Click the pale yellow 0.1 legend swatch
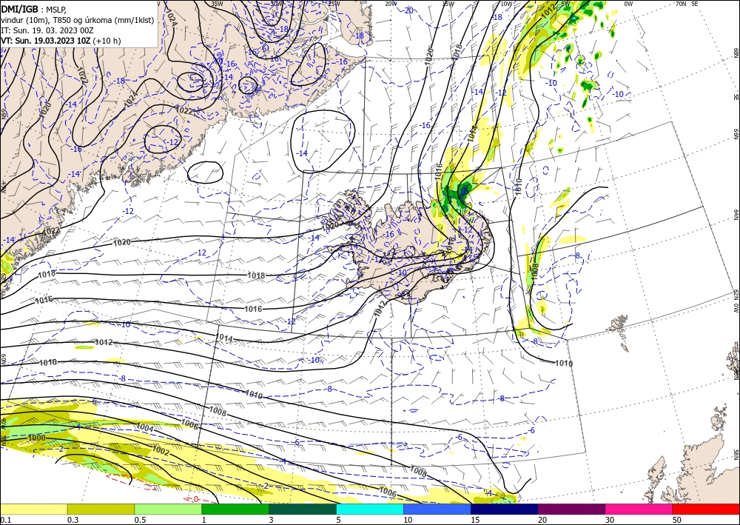Viewport: 740px width, 525px height. coord(33,509)
